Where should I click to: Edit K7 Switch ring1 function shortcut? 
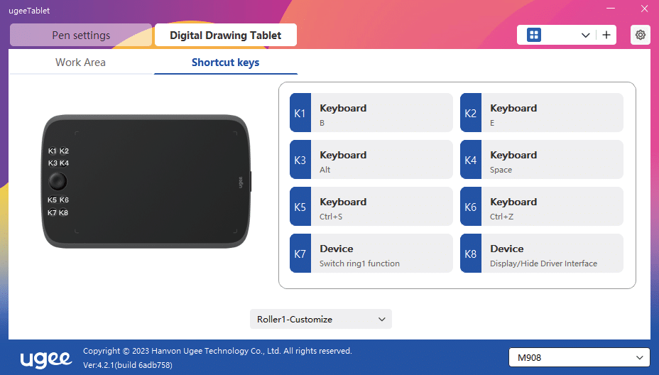pos(371,254)
